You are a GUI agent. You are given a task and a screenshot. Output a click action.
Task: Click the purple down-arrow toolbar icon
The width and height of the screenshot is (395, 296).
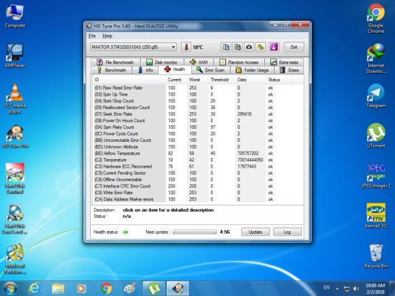coord(273,47)
